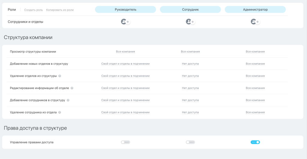Click the Копировать из роли link

60,10
